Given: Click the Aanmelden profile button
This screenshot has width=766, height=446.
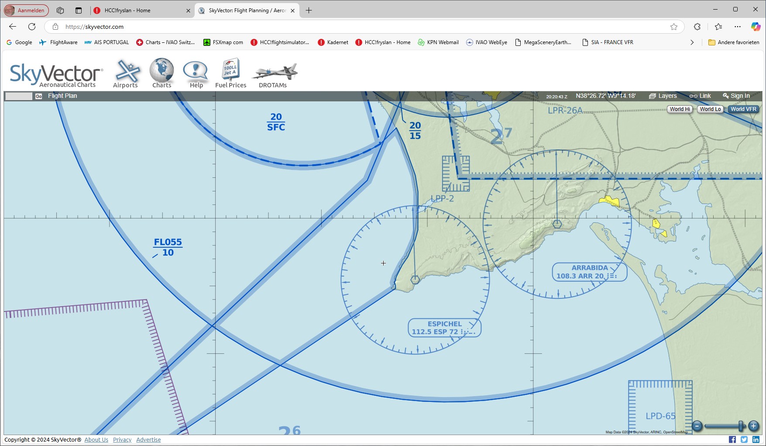Looking at the screenshot, I should pos(26,10).
